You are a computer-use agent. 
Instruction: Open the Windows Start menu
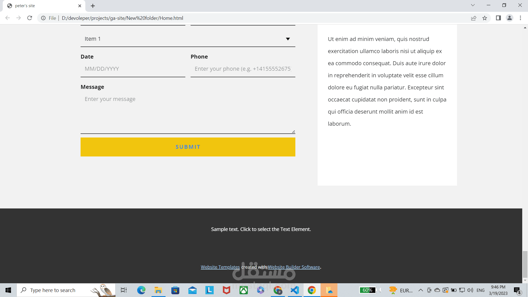pyautogui.click(x=8, y=290)
